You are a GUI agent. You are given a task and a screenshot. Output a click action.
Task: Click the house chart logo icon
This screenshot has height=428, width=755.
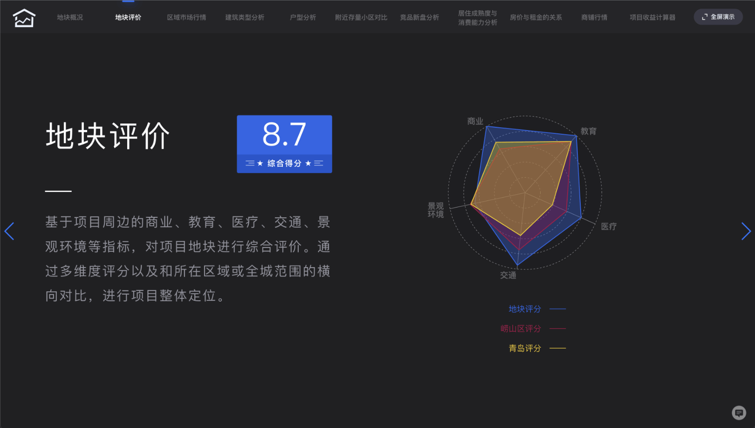click(24, 18)
